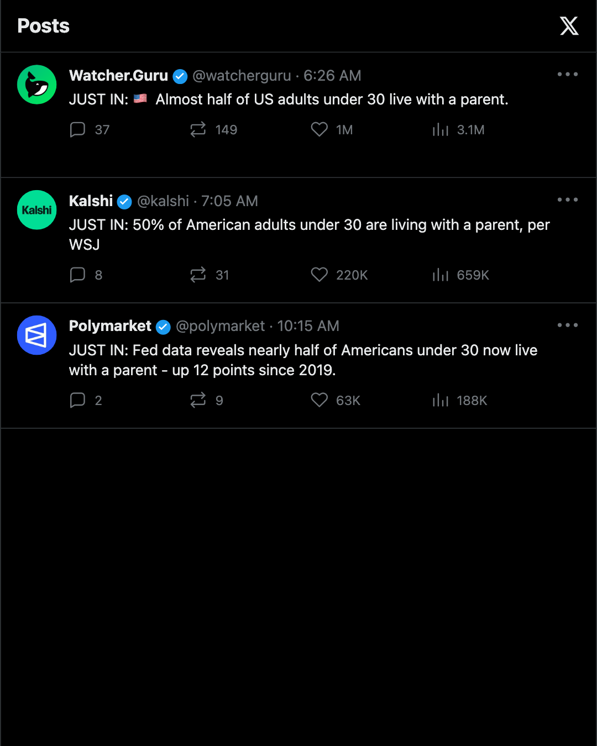
Task: Open the Kalshi profile avatar
Action: (x=37, y=210)
